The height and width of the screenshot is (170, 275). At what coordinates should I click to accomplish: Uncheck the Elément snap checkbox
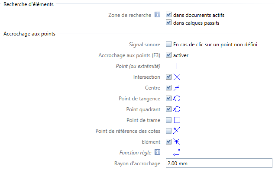(168, 141)
